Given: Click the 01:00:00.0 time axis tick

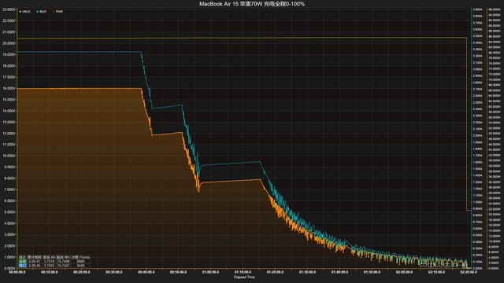Looking at the screenshot, I should point(210,272).
